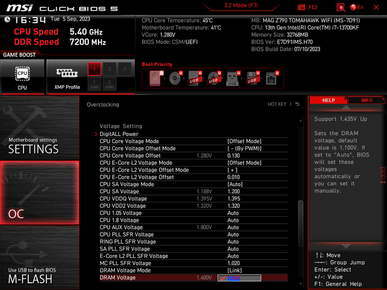
Task: Click the back arrow next to HOT KEY
Action: (298, 104)
